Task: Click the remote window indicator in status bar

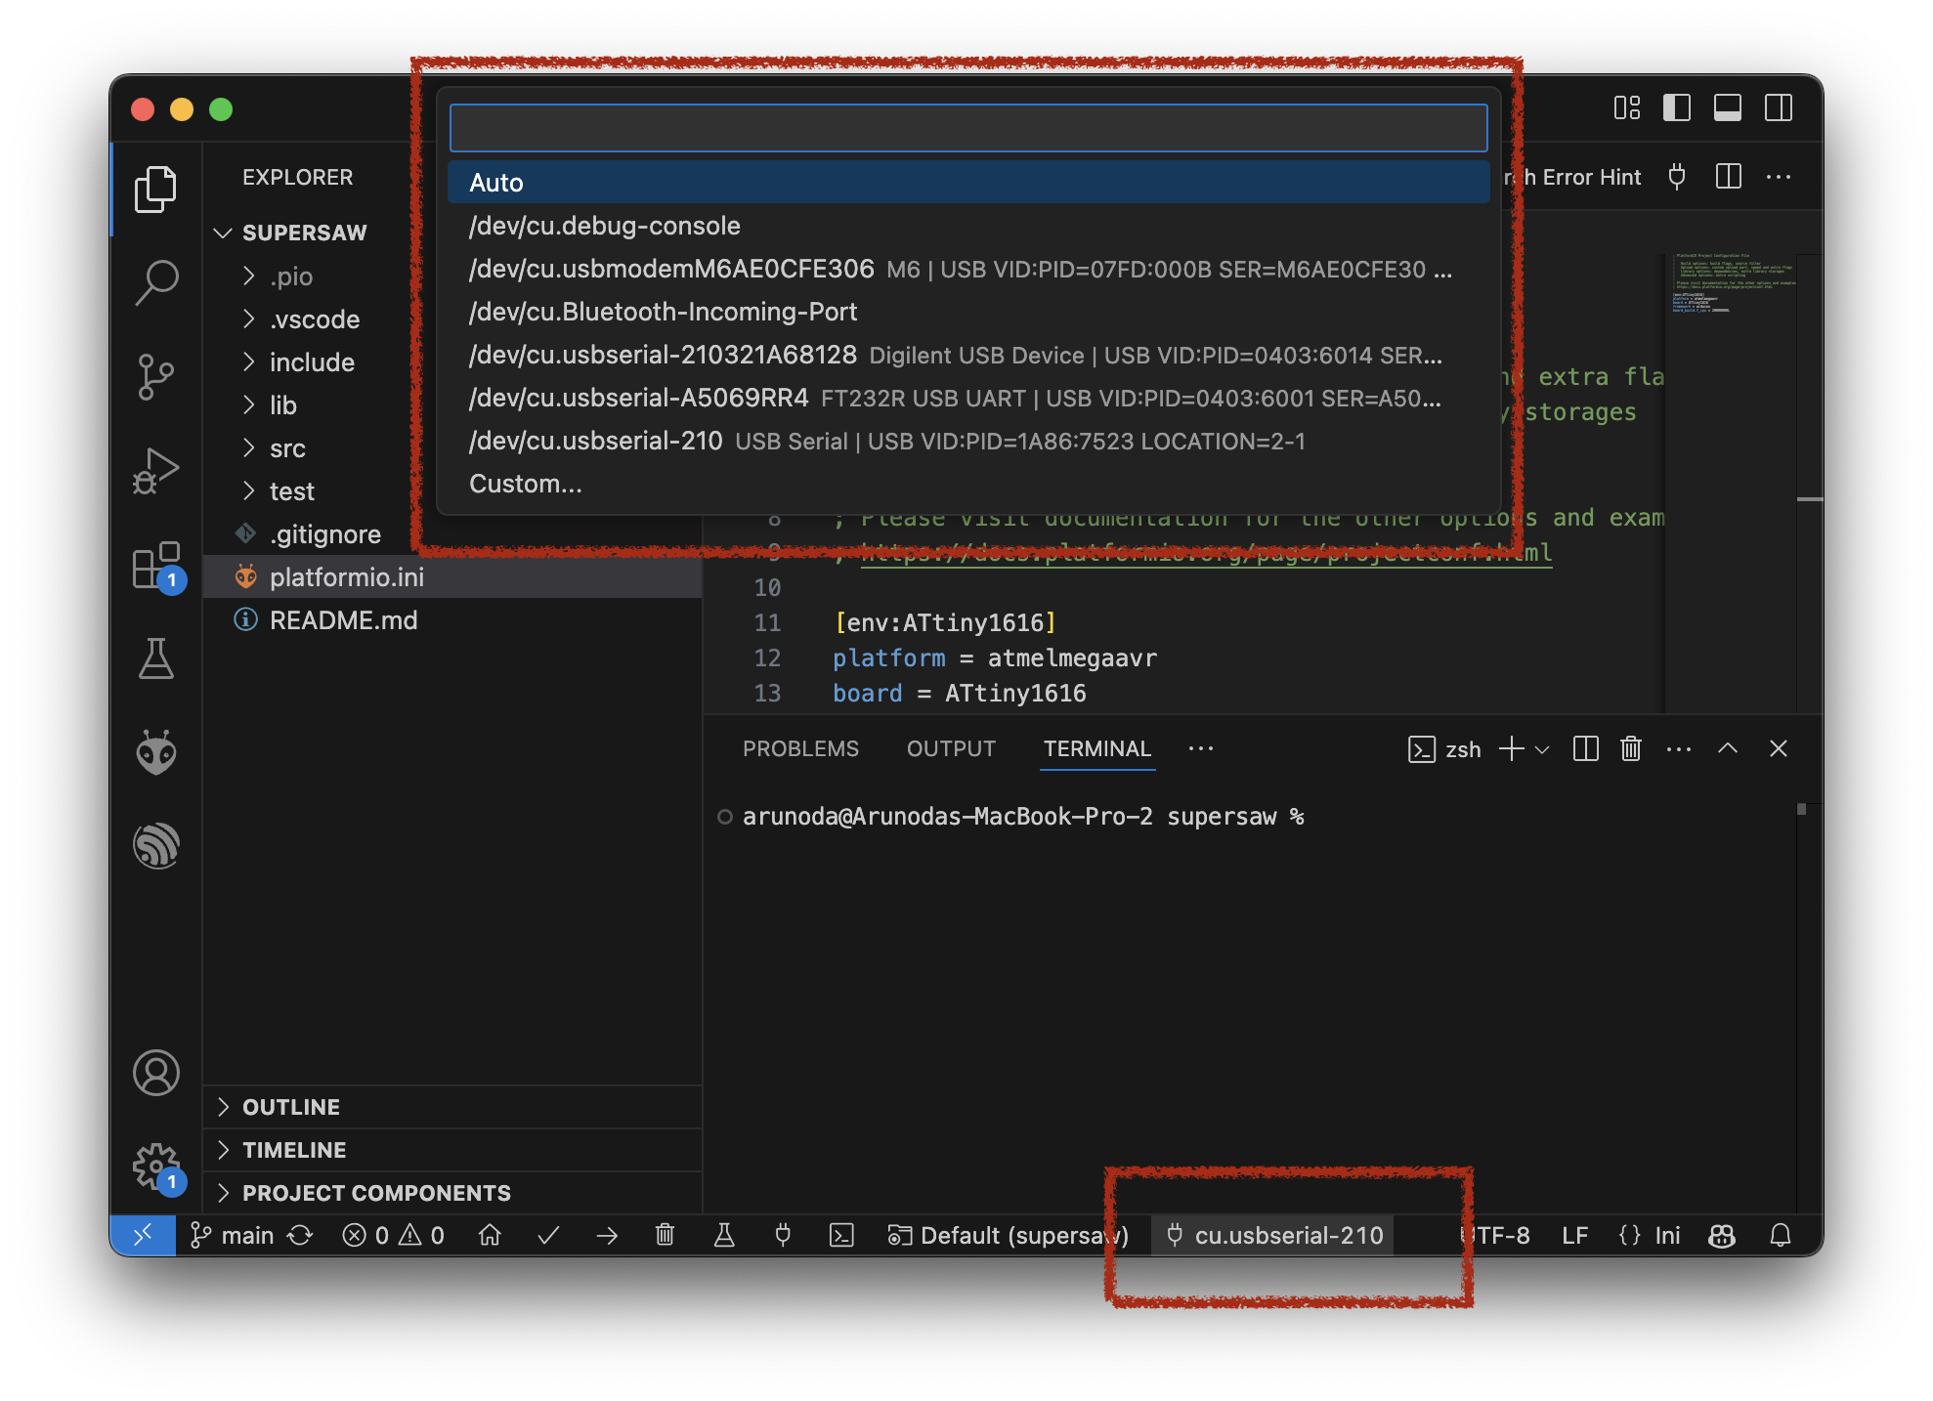Action: click(143, 1236)
